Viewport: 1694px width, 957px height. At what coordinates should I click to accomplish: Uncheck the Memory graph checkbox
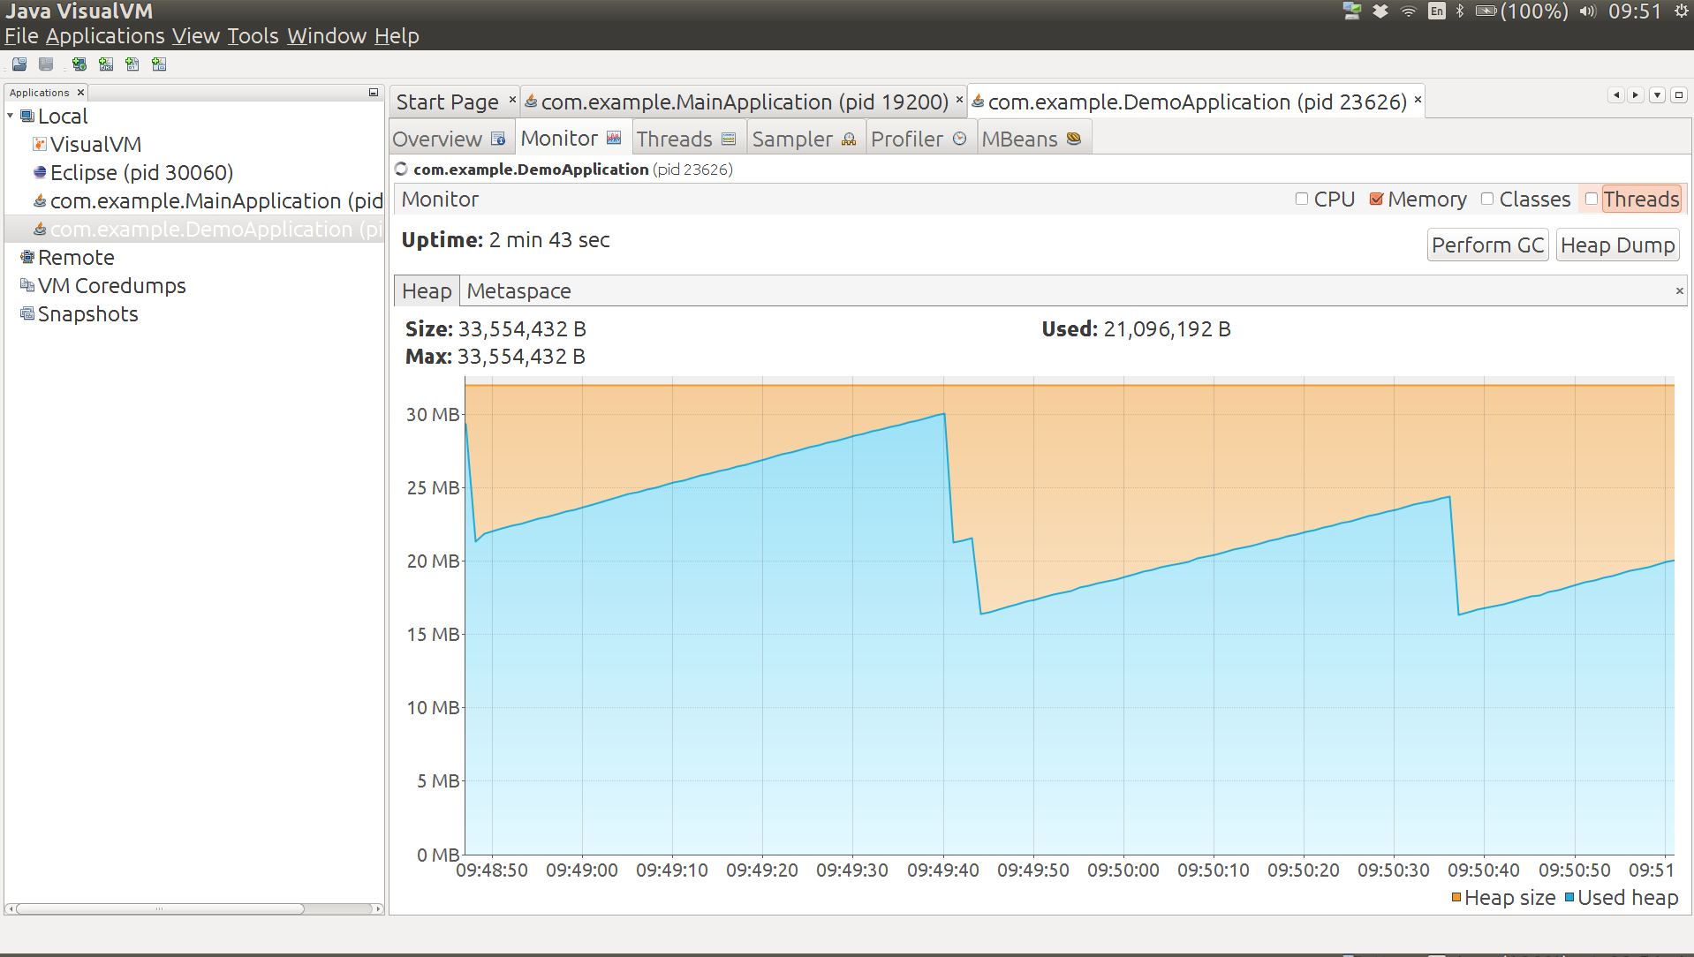[x=1376, y=200]
